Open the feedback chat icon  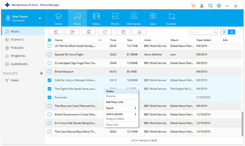[210, 6]
